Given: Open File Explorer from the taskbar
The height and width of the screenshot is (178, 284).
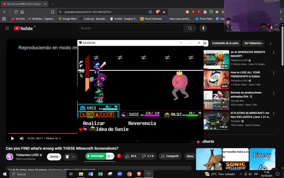Looking at the screenshot, I should (81, 174).
